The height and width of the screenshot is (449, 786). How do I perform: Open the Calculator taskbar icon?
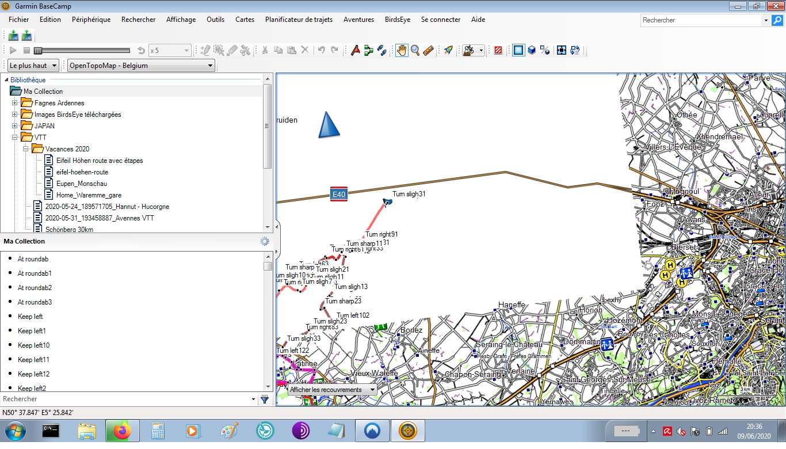click(x=157, y=431)
